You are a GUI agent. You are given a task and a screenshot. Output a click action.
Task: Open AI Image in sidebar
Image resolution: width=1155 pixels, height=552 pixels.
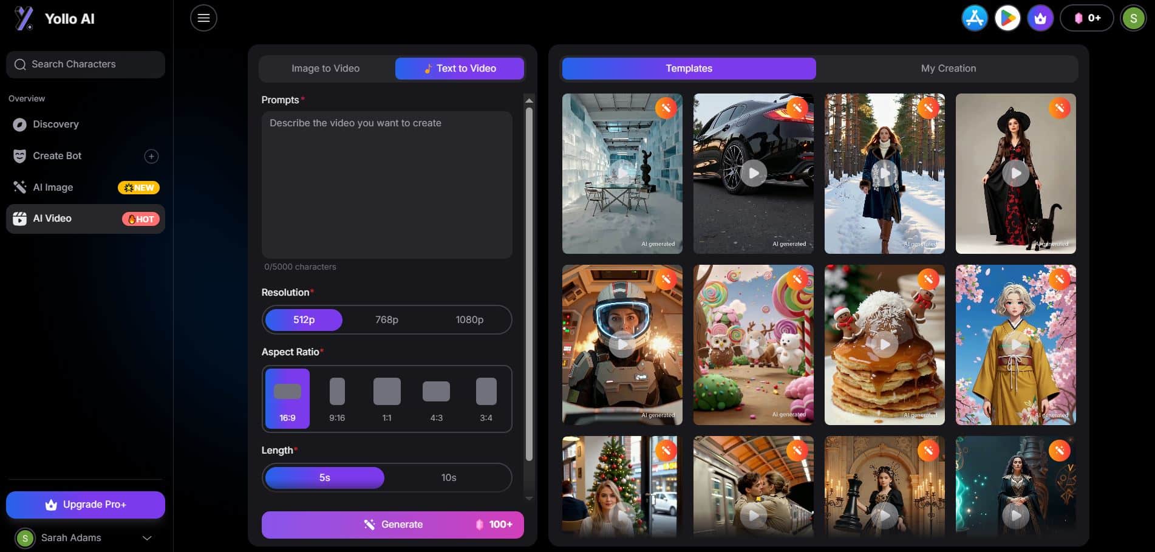[x=86, y=188]
